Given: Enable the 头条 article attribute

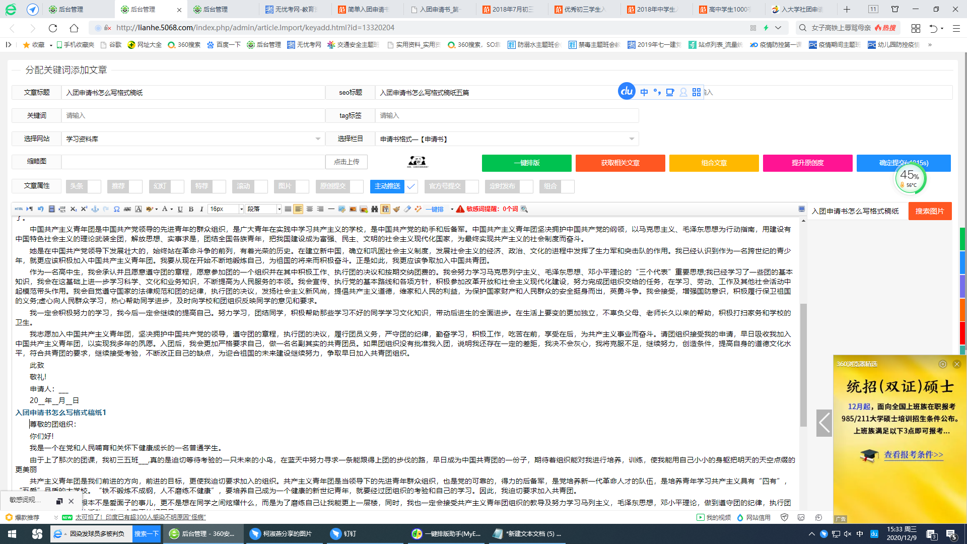Looking at the screenshot, I should [x=94, y=186].
